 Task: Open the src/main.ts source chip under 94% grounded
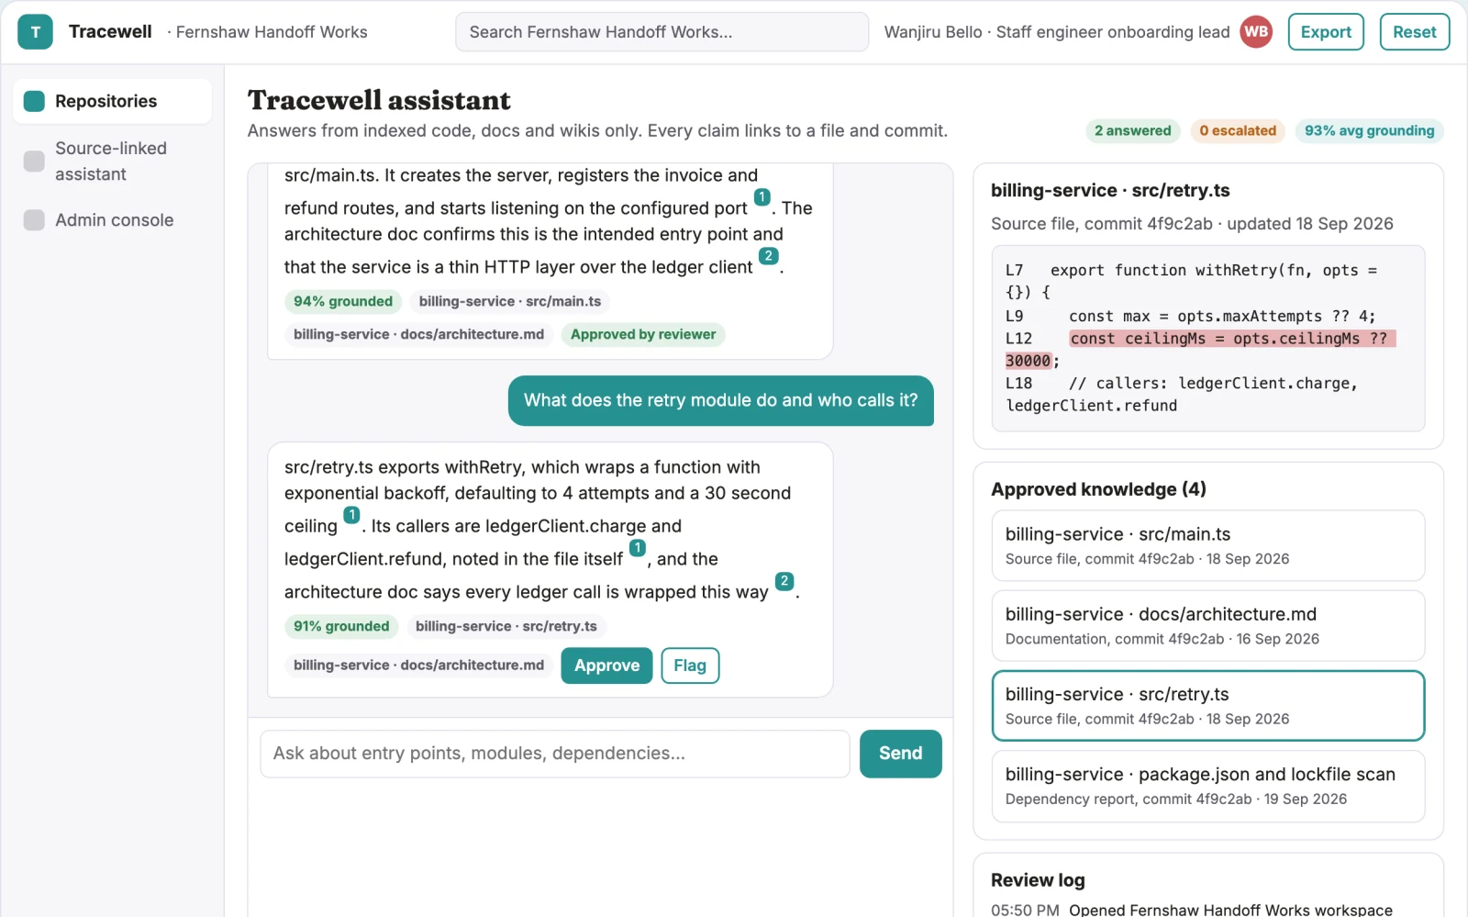click(x=510, y=301)
